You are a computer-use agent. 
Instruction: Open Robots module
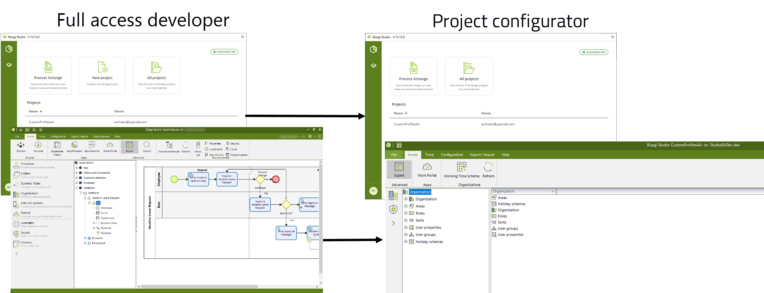(x=38, y=215)
